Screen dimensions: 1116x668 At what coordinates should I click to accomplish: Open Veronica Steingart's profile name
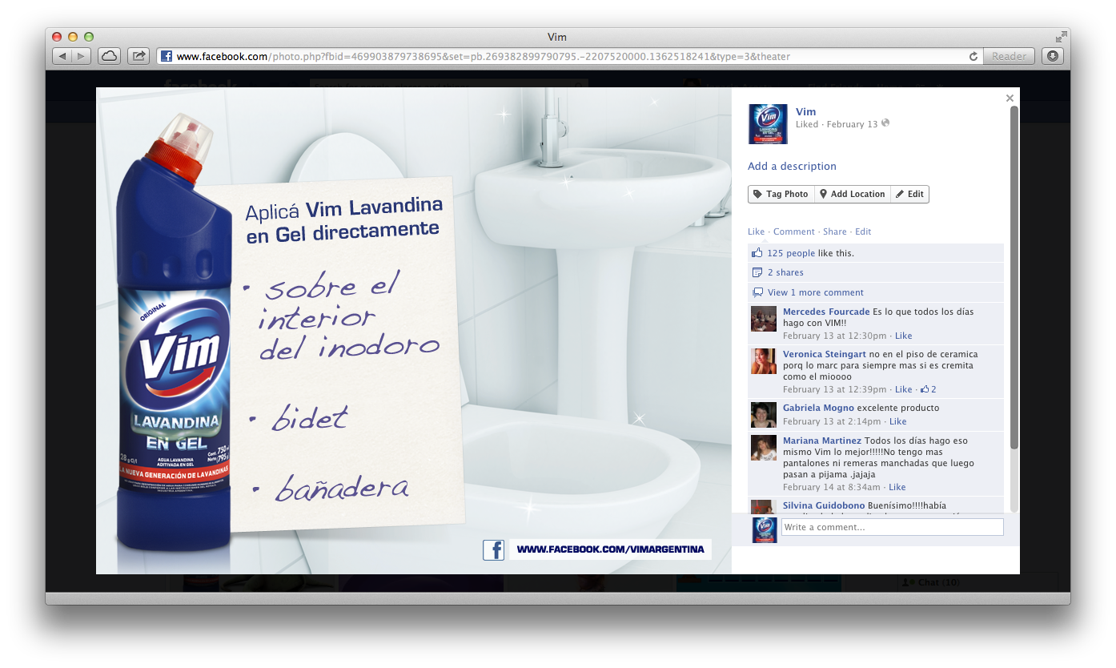point(825,354)
